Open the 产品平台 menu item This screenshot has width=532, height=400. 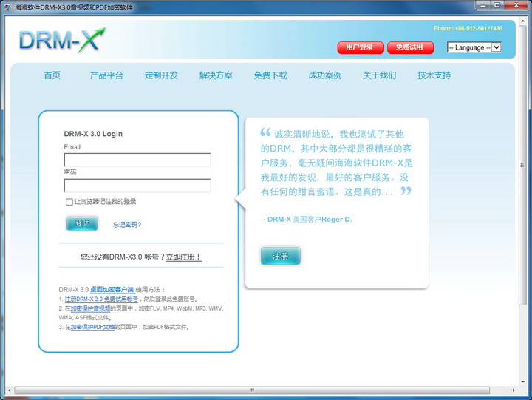[106, 75]
